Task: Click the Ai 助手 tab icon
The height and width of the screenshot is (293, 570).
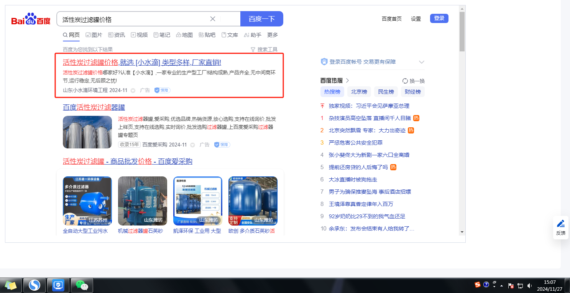Action: point(246,35)
